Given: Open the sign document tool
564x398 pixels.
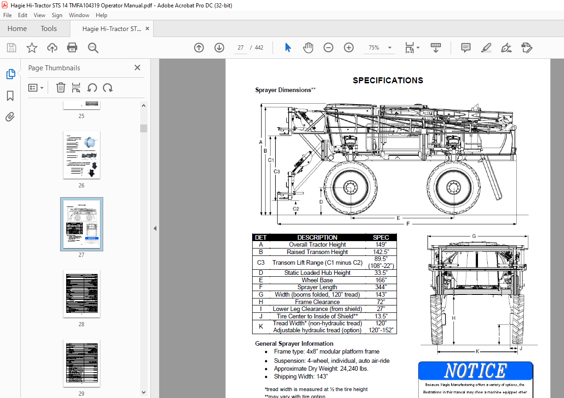Looking at the screenshot, I should tap(506, 48).
